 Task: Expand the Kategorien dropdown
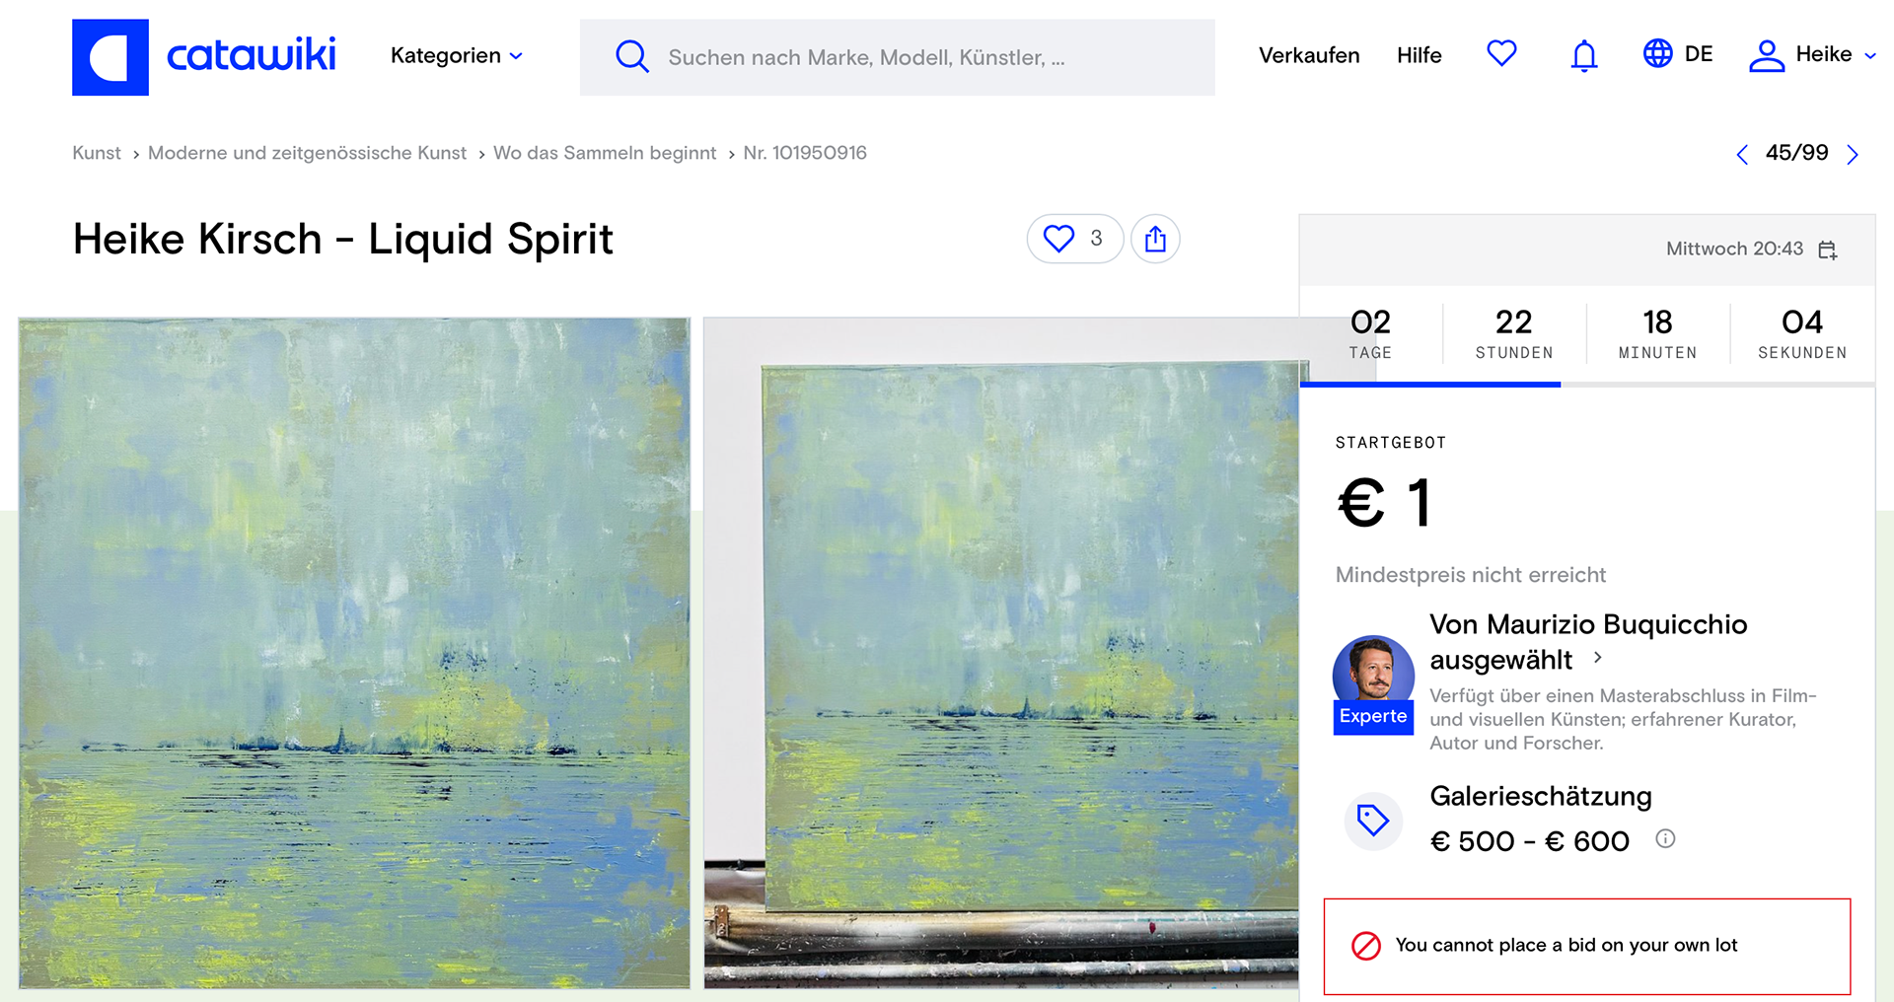tap(456, 56)
